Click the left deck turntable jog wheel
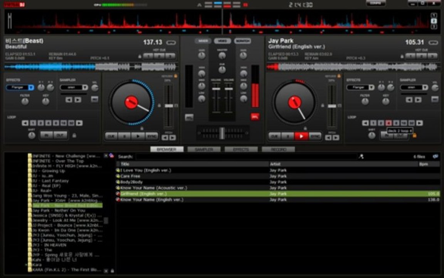 (131, 102)
